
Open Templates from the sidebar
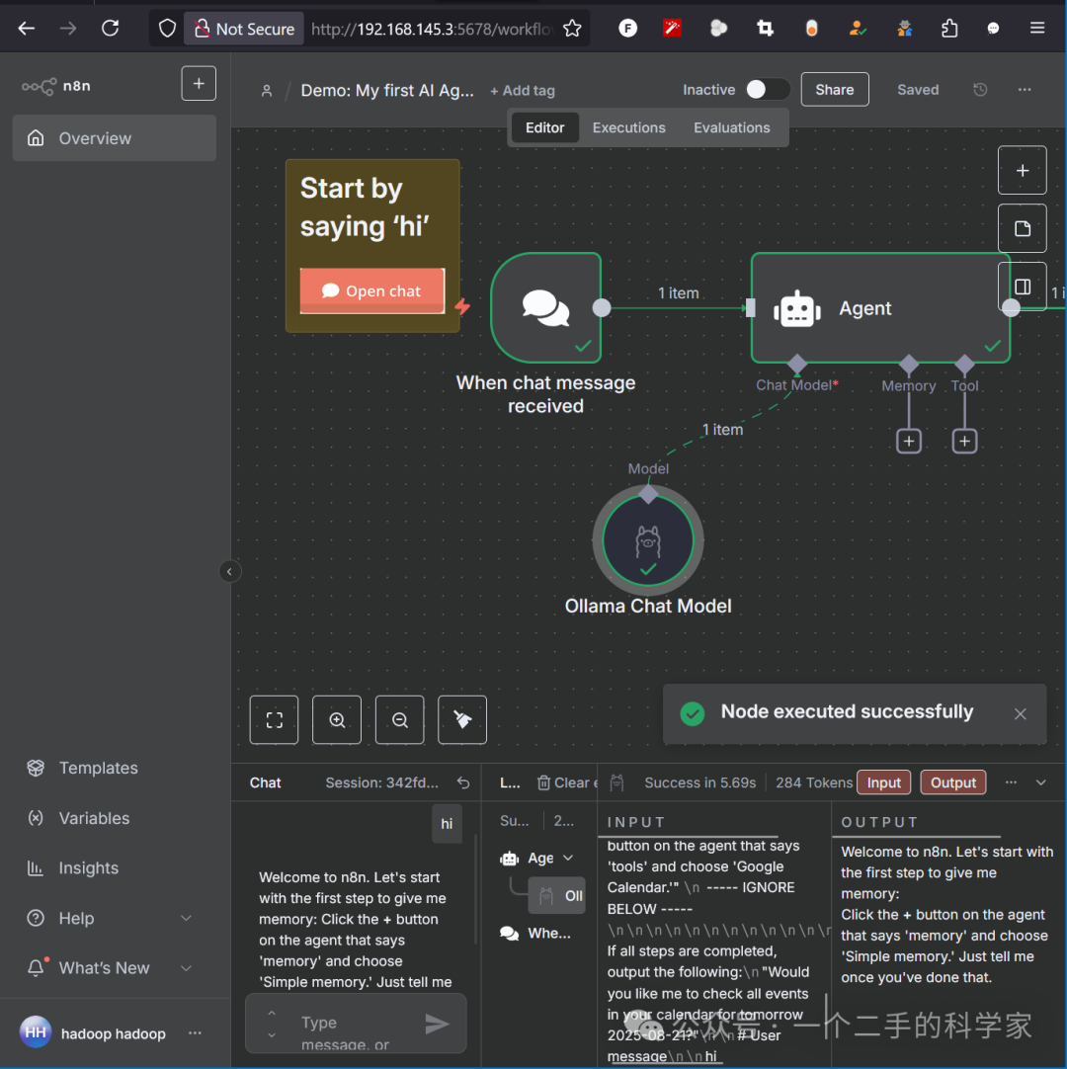[98, 768]
